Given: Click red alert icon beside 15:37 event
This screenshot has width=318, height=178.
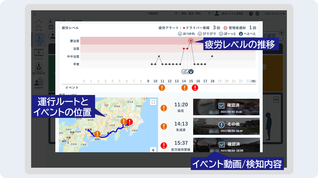Looking at the screenshot, I should click(164, 145).
